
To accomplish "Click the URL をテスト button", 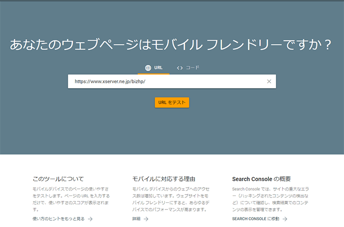I will 172,103.
